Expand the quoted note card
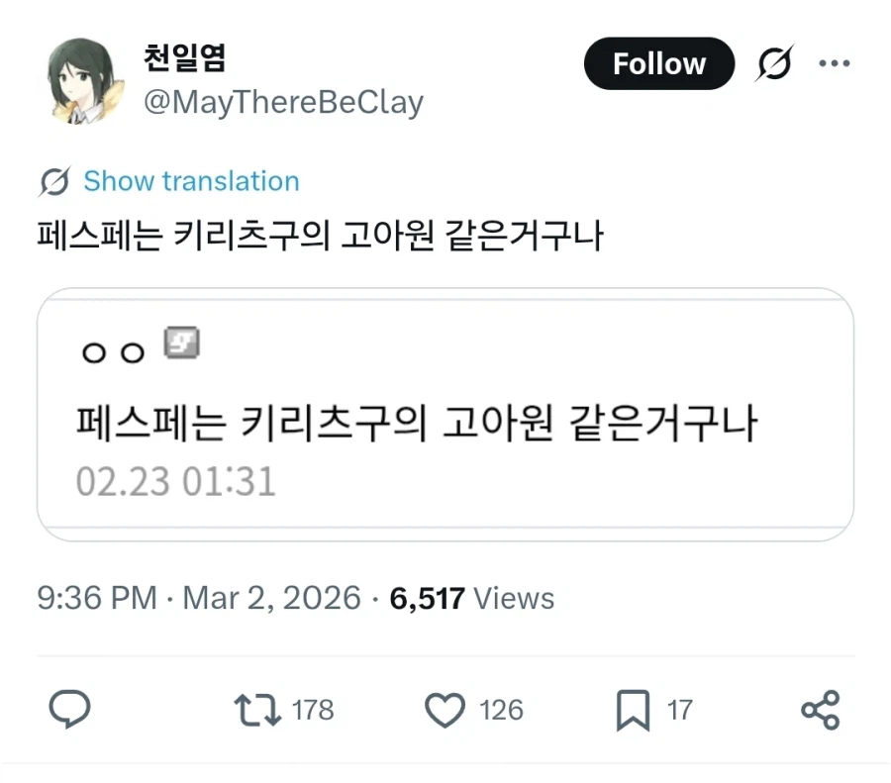The height and width of the screenshot is (783, 891). pyautogui.click(x=445, y=413)
